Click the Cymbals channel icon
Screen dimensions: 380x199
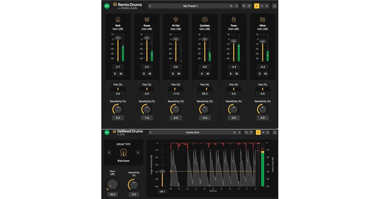(x=205, y=20)
